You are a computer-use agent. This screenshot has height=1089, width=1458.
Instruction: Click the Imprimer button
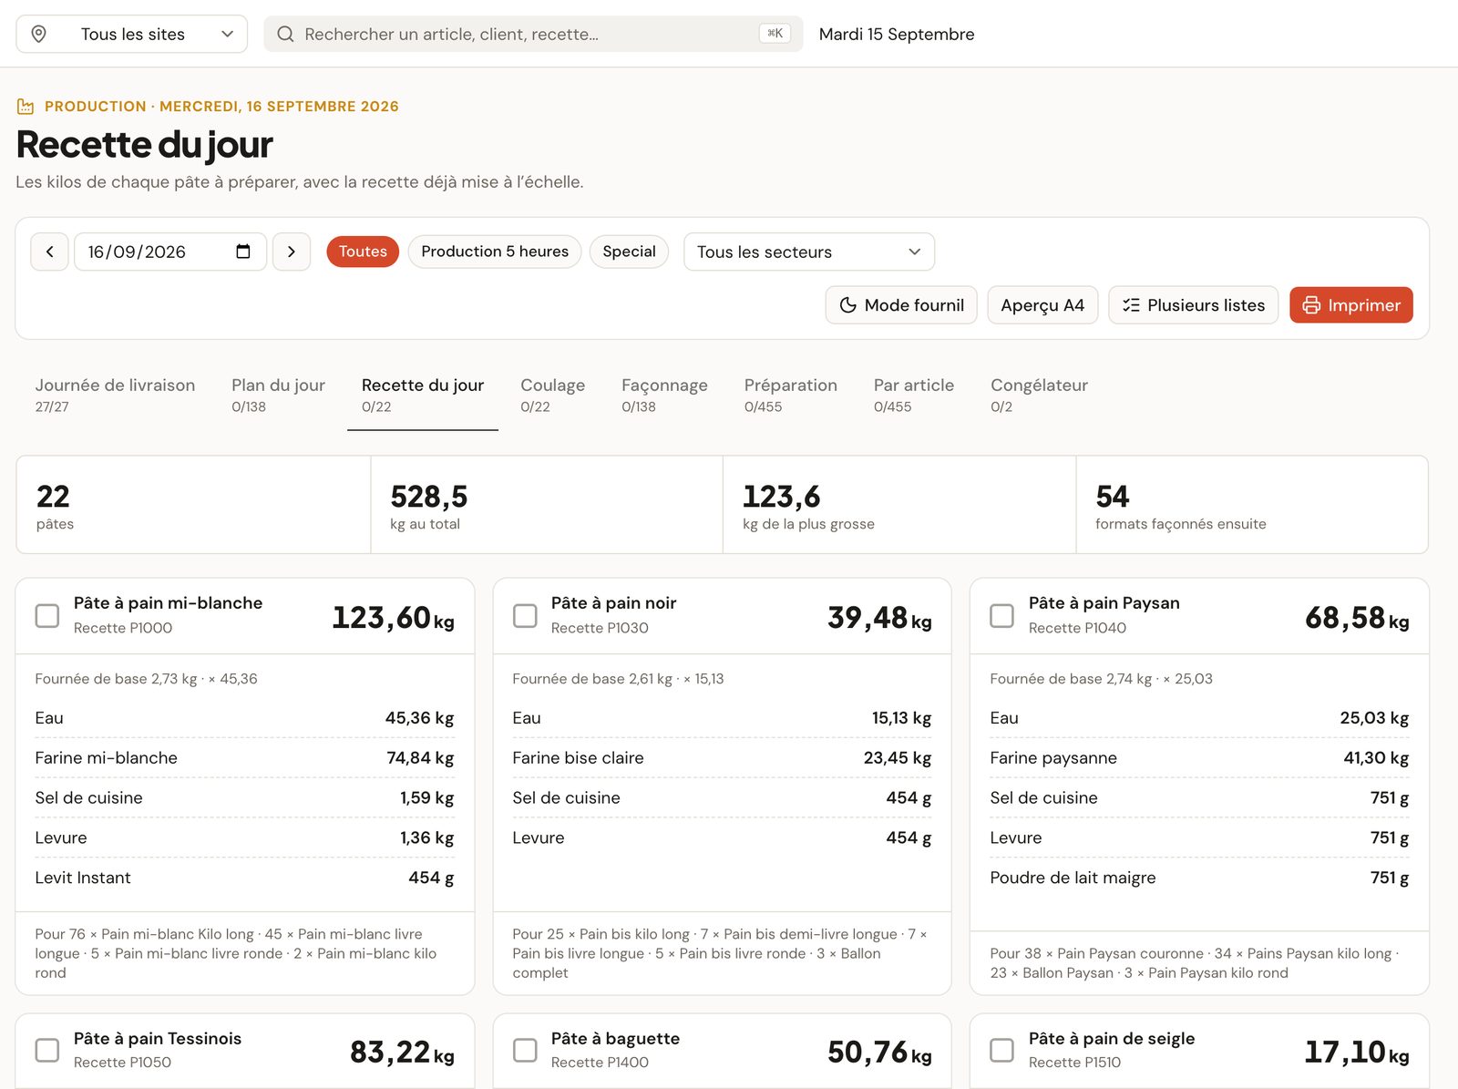pyautogui.click(x=1350, y=305)
